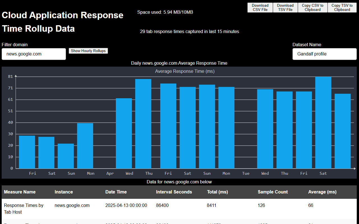Click the Apr label on the chart axis
This screenshot has width=359, height=224.
[x=110, y=173]
